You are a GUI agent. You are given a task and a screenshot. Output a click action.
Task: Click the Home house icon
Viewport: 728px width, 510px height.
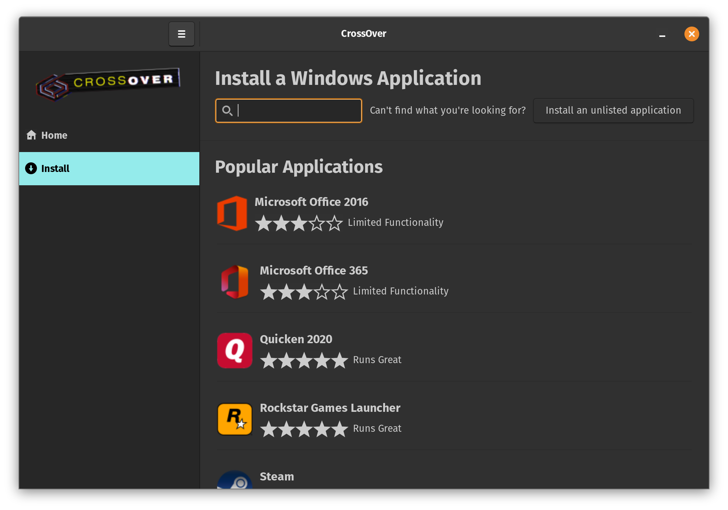(x=31, y=135)
